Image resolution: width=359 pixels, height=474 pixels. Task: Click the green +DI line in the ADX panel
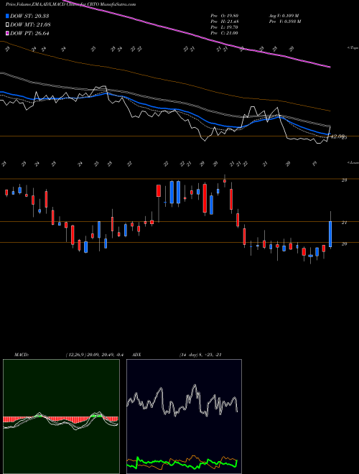tap(183, 463)
